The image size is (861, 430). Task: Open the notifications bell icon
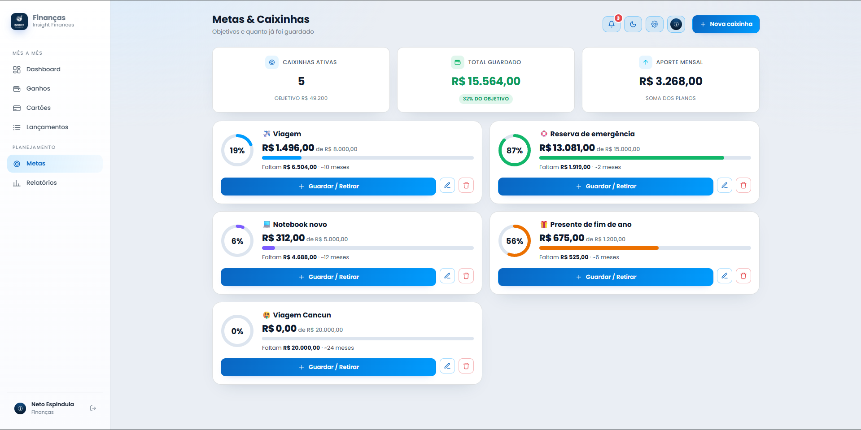(611, 24)
